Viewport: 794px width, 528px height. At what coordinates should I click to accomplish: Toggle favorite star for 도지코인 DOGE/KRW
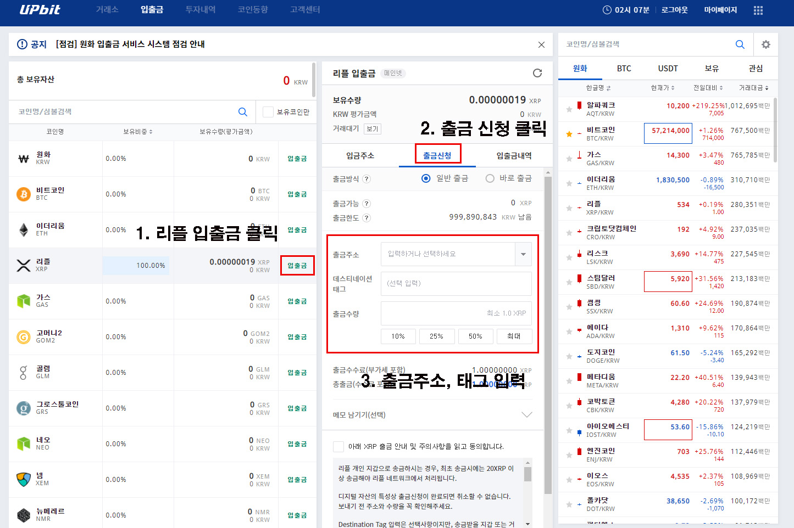[569, 356]
